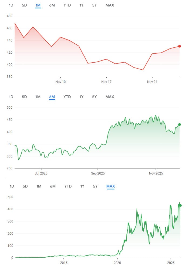This screenshot has height=271, width=189.
Task: Select the 1D tab above the red chart
Action: 11,5
